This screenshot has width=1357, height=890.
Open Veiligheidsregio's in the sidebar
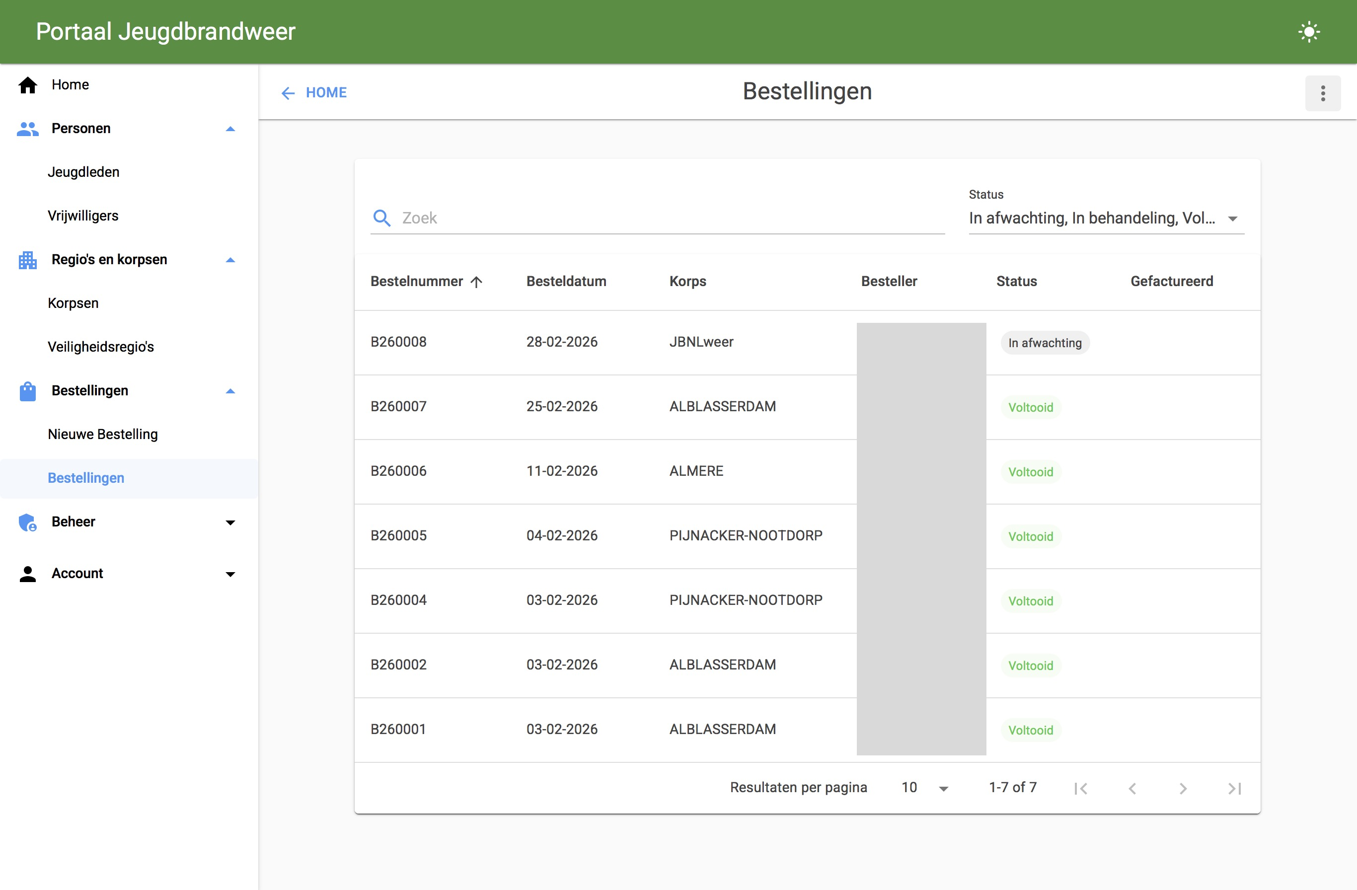click(x=101, y=347)
